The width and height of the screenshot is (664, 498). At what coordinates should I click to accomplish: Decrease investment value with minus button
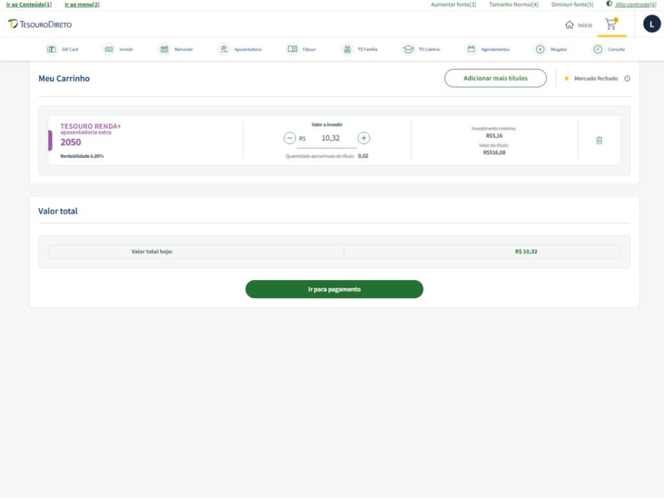(x=290, y=138)
